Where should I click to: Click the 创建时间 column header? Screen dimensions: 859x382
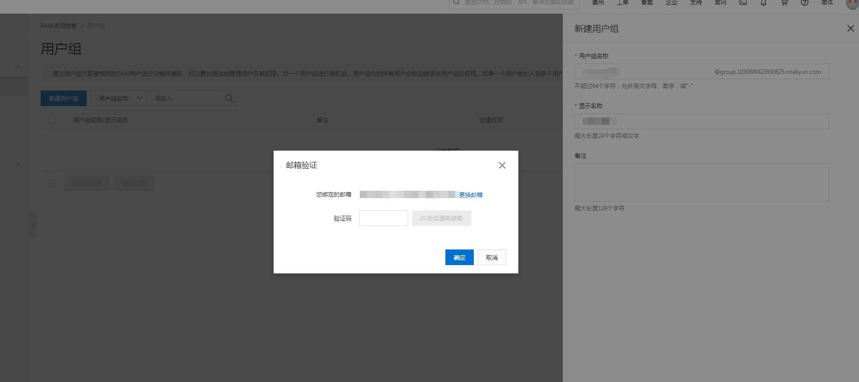[491, 120]
